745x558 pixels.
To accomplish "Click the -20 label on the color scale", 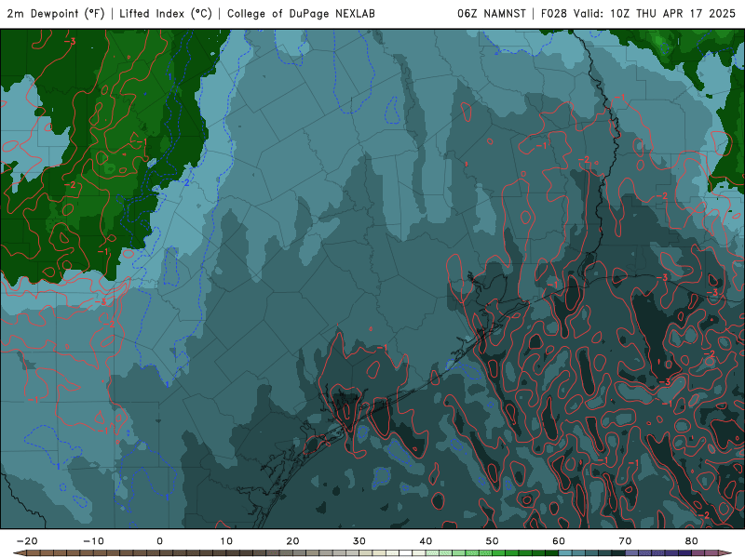I will coord(27,541).
